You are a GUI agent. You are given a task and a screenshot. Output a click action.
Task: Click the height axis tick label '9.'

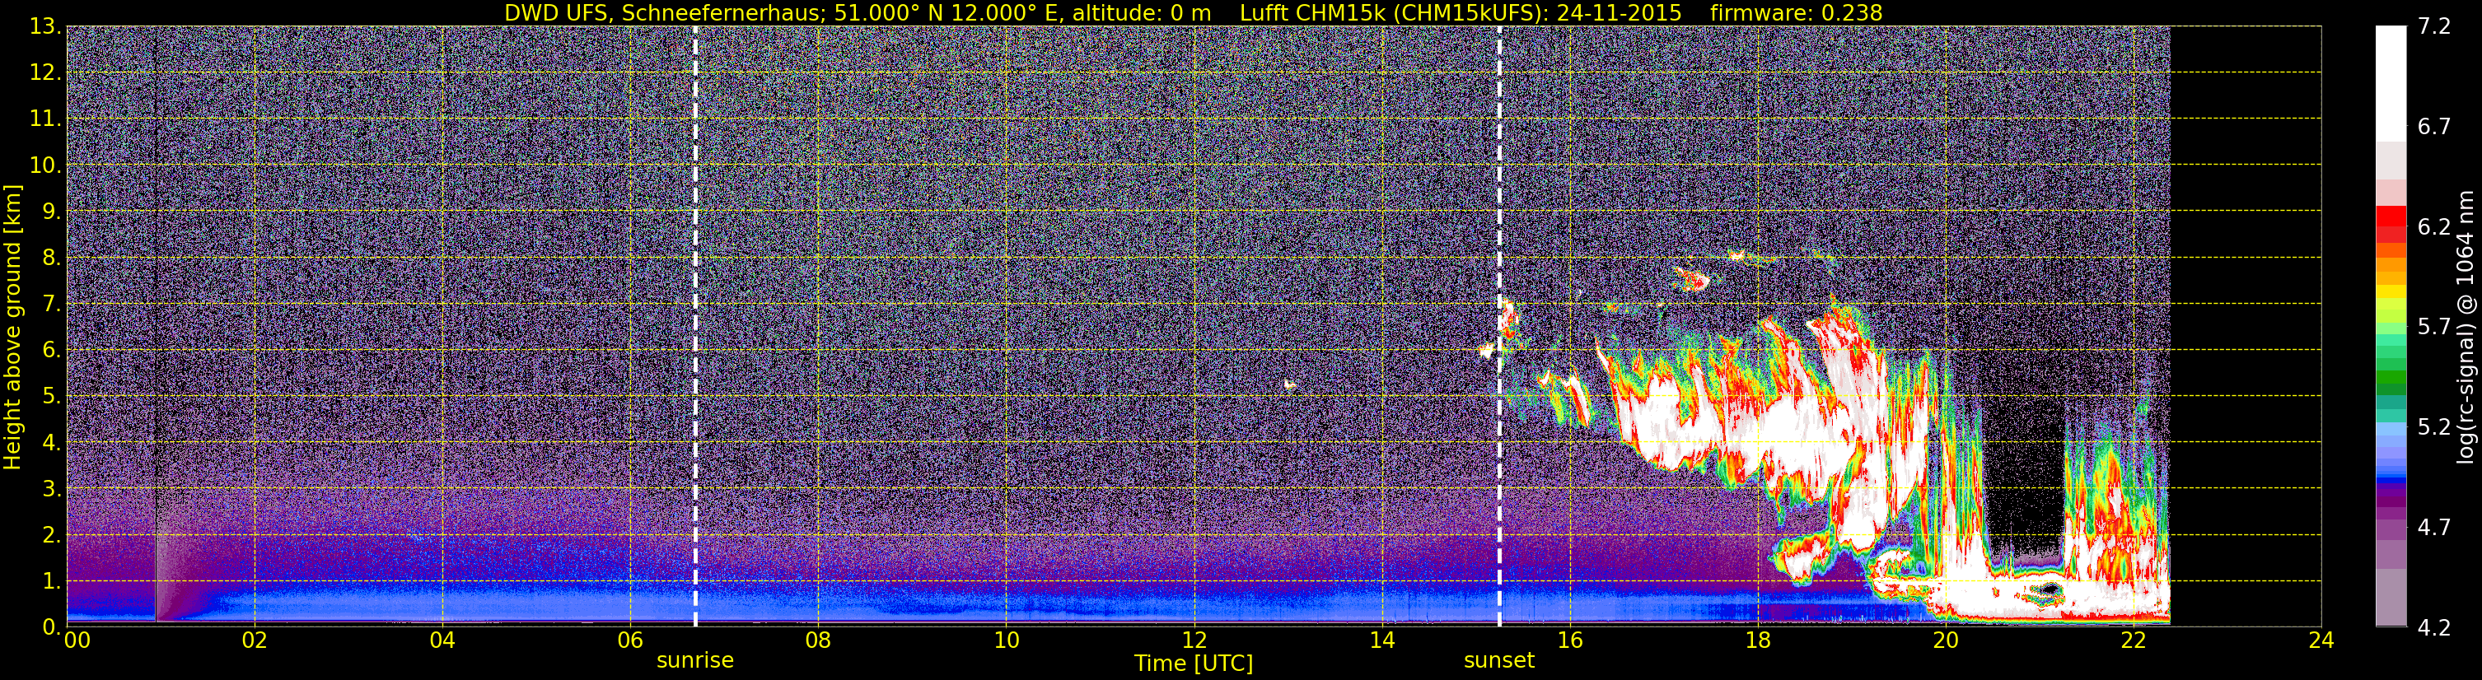[x=52, y=212]
